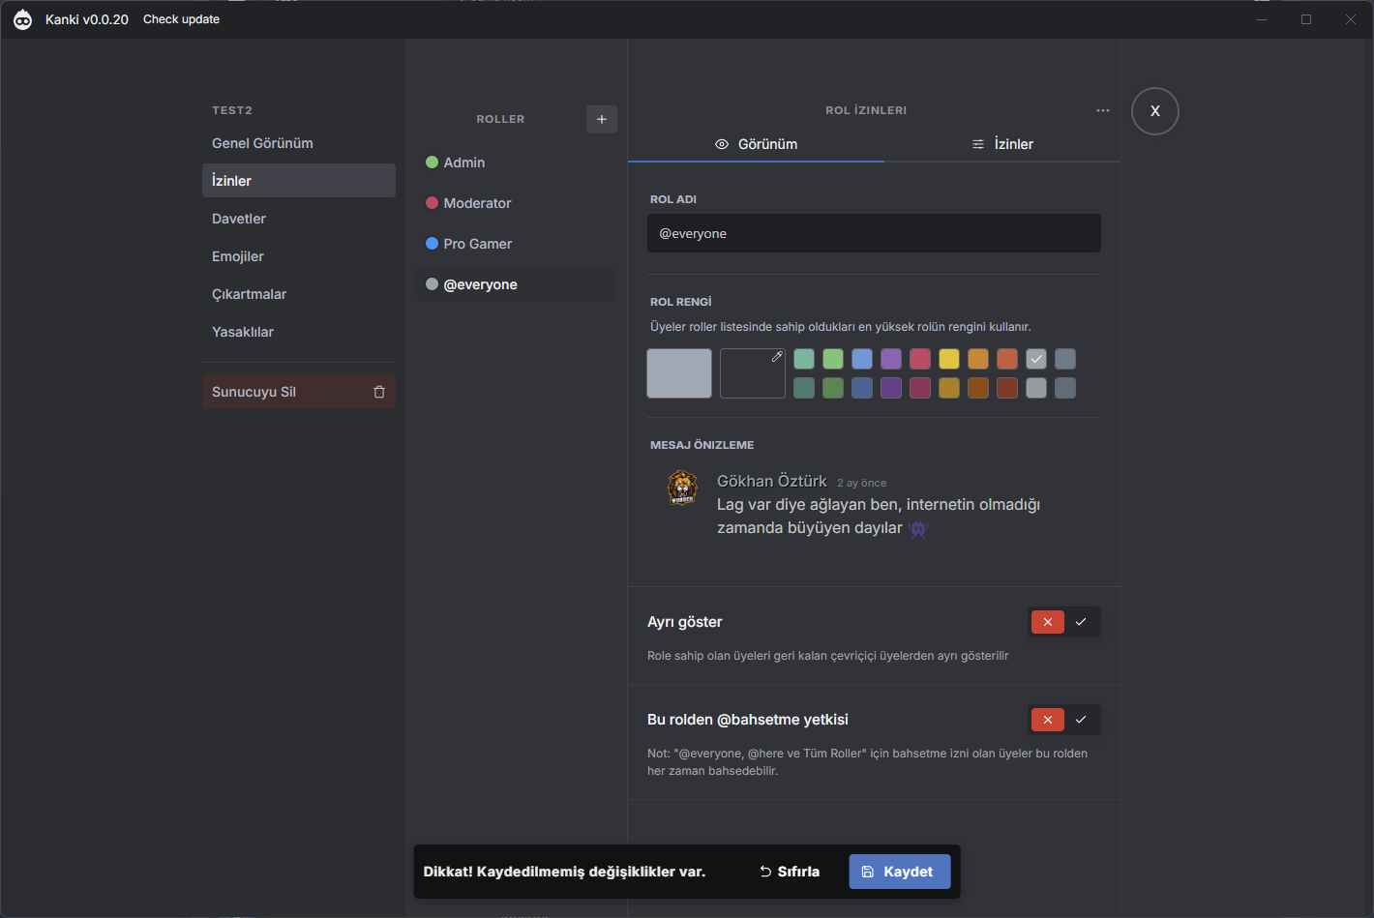Click Check update in the title bar
The image size is (1374, 918).
click(x=181, y=19)
